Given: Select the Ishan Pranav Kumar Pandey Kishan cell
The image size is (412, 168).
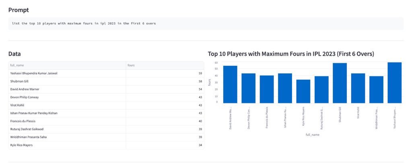Looking at the screenshot, I should point(67,113).
